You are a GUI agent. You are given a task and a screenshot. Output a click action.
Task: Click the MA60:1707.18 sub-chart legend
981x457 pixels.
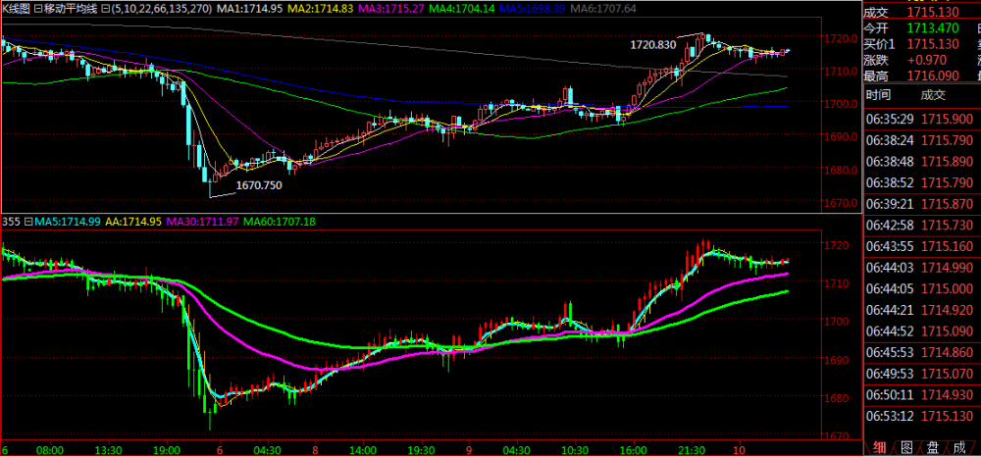click(x=279, y=222)
